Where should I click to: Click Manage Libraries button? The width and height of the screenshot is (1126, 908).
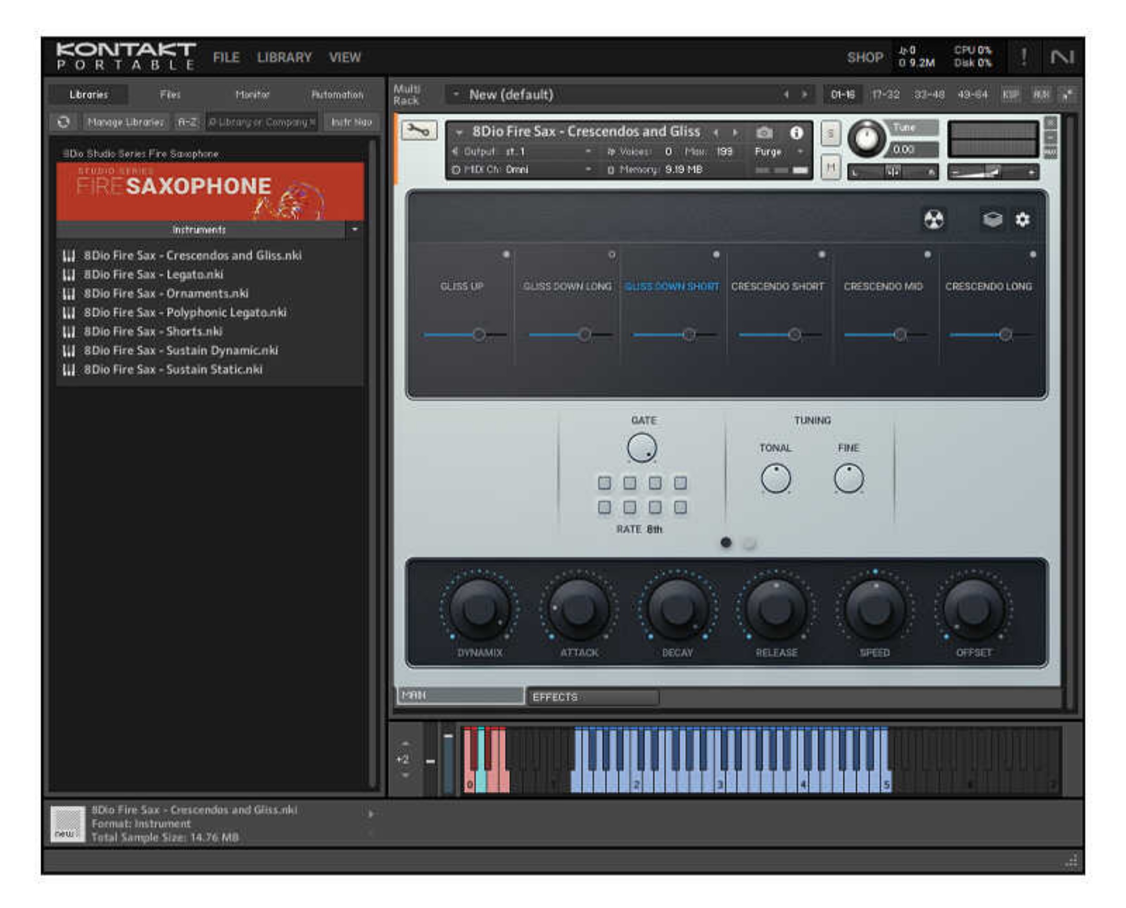(125, 122)
